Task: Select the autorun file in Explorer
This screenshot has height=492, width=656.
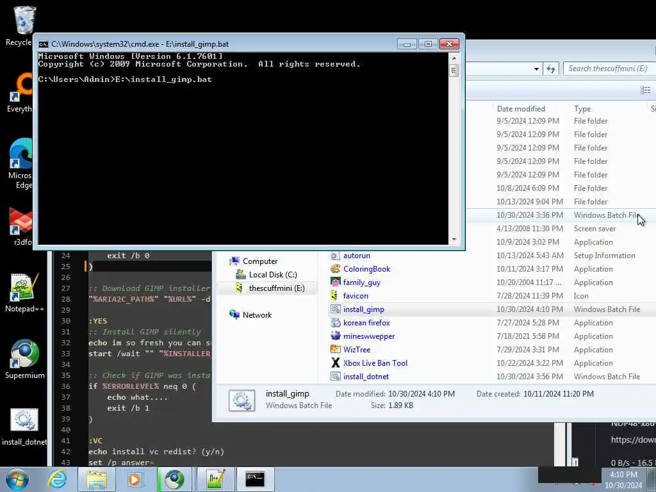Action: [356, 256]
